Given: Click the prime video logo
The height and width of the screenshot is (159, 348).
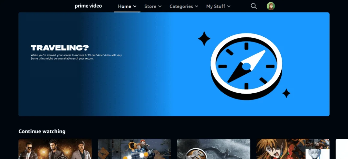Looking at the screenshot, I should pos(88,6).
